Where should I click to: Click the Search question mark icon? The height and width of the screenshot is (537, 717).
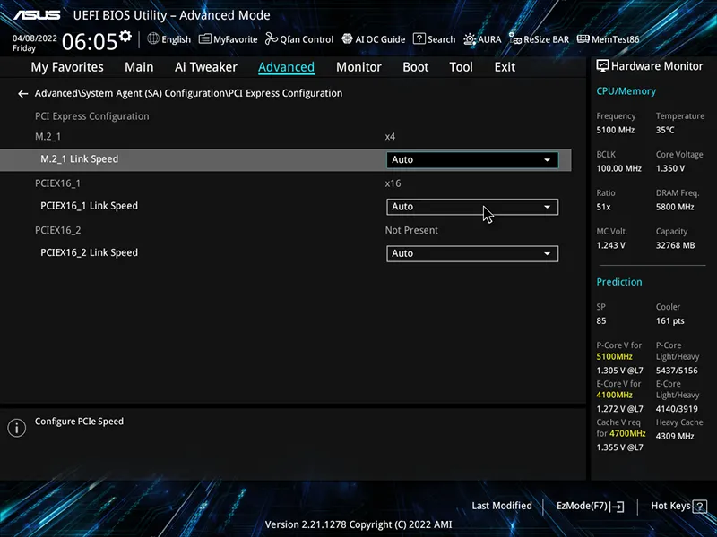coord(419,38)
